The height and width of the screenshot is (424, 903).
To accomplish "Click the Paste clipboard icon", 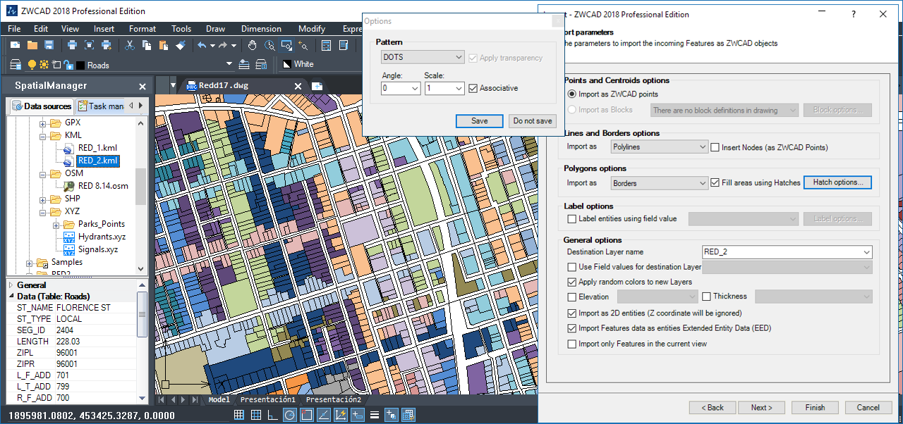I will point(164,45).
